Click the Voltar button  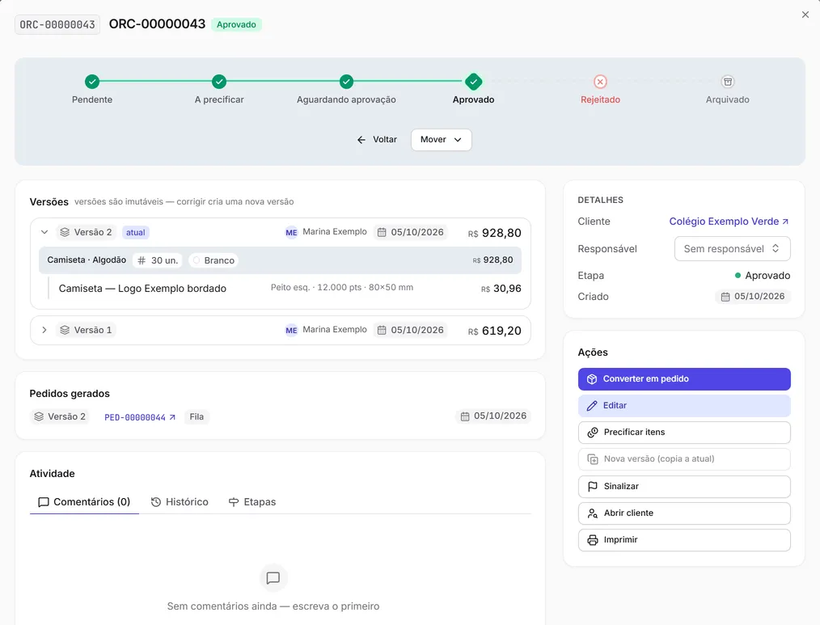[377, 140]
